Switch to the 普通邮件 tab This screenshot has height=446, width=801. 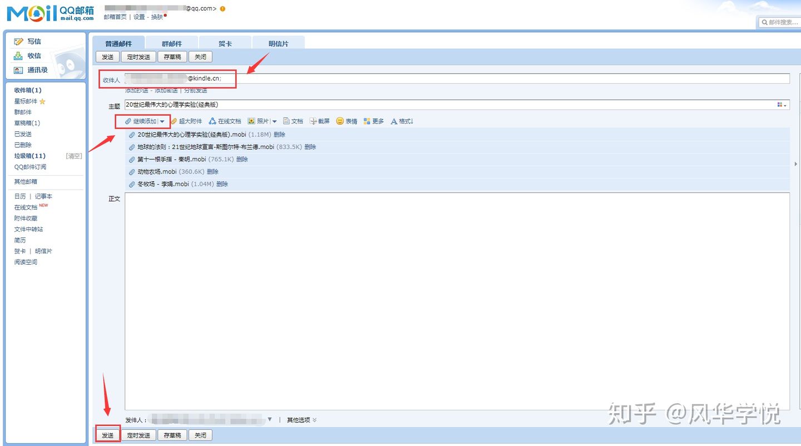(118, 43)
